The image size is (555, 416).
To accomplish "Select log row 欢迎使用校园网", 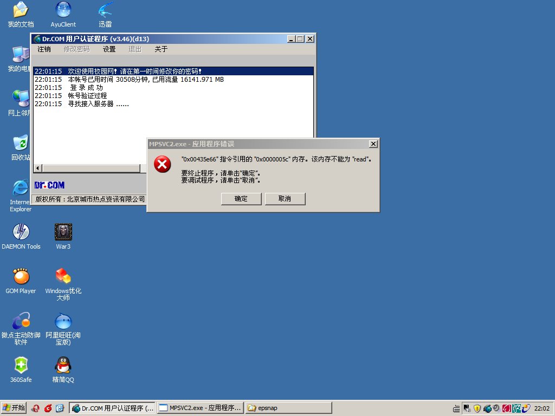I will coord(173,71).
